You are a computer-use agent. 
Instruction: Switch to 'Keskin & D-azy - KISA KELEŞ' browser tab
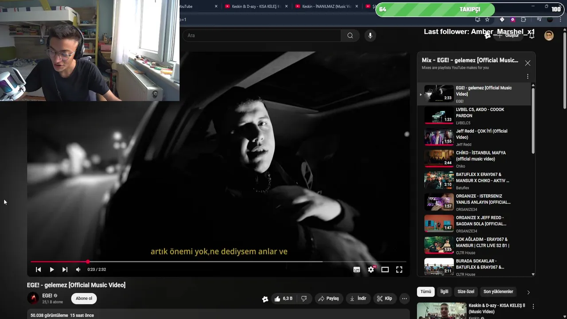coord(256,7)
